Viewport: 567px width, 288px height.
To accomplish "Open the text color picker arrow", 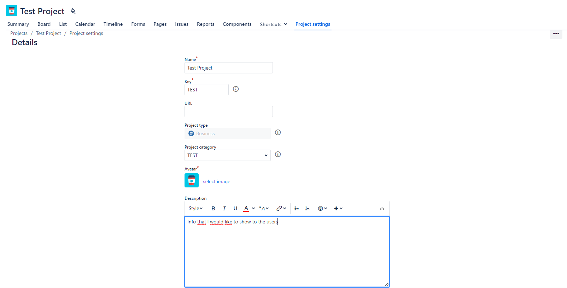I will (253, 209).
